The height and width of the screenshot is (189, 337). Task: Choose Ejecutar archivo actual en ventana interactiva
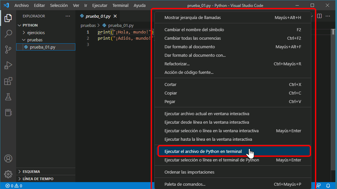(233, 114)
